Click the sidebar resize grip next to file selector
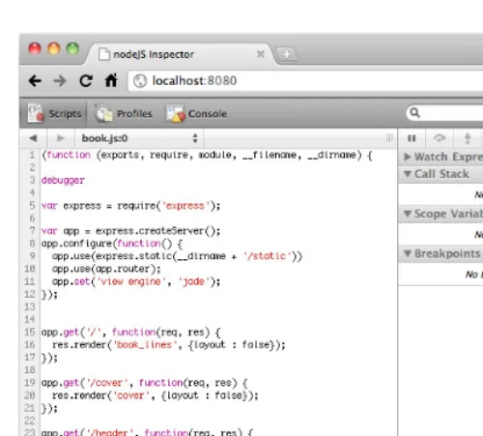This screenshot has height=436, width=483. tap(389, 138)
